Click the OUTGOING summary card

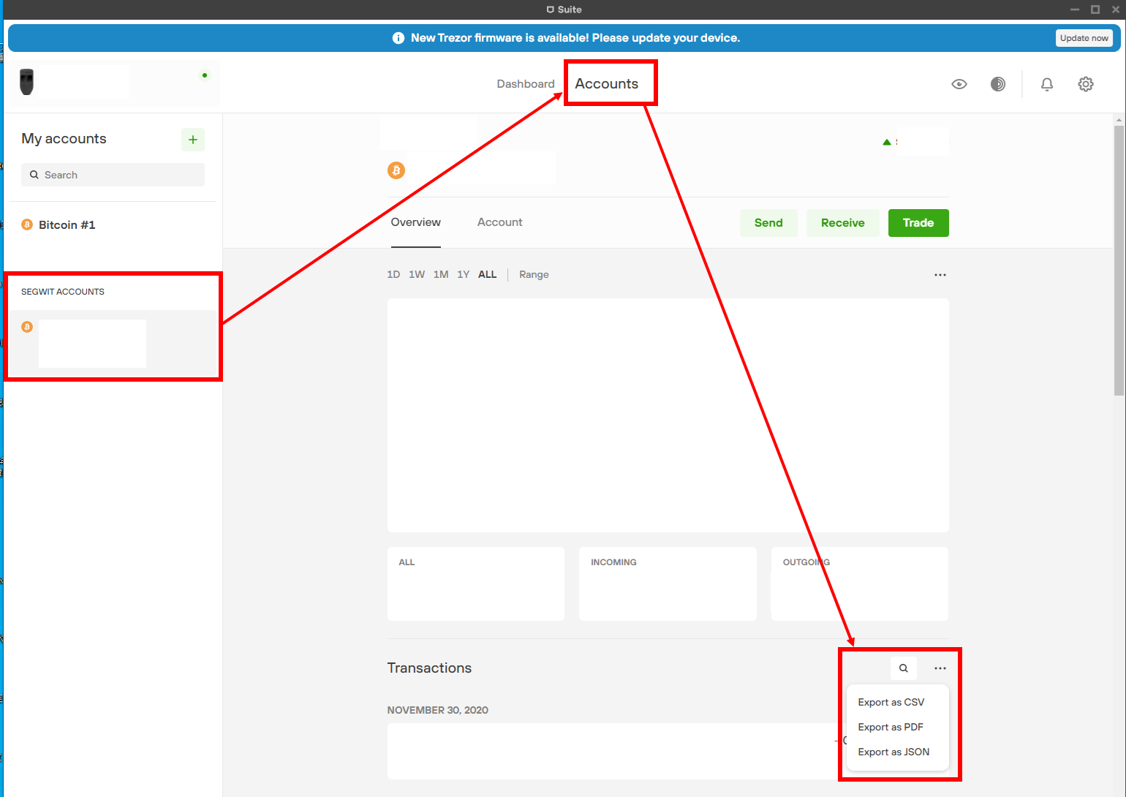[860, 583]
